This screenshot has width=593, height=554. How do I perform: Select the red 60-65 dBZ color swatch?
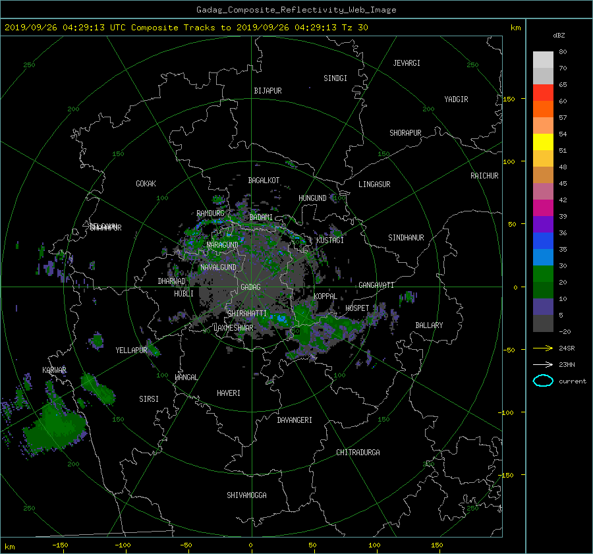[543, 92]
